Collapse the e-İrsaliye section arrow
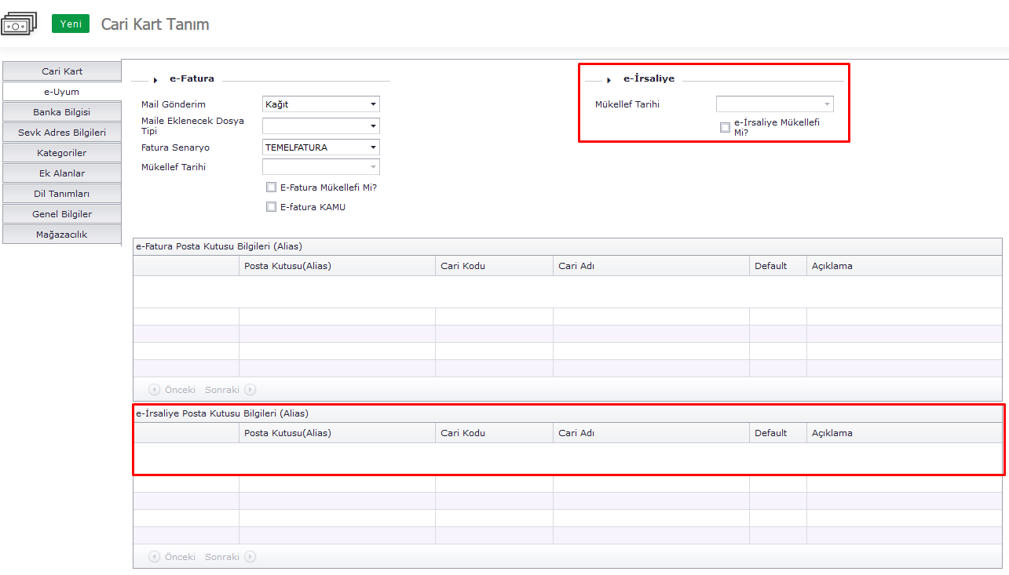This screenshot has width=1009, height=575. 609,80
